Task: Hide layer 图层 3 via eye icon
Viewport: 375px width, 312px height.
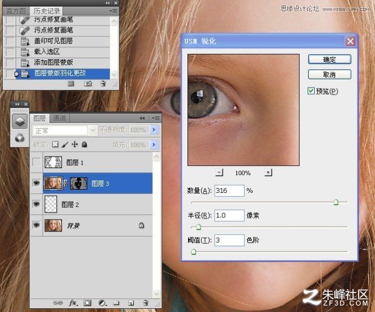Action: (36, 183)
